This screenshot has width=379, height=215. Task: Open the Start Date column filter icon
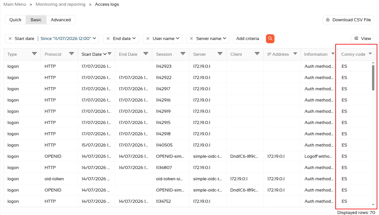click(110, 54)
